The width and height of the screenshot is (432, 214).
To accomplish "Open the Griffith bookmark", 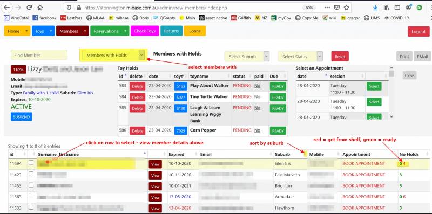I will click(x=241, y=18).
